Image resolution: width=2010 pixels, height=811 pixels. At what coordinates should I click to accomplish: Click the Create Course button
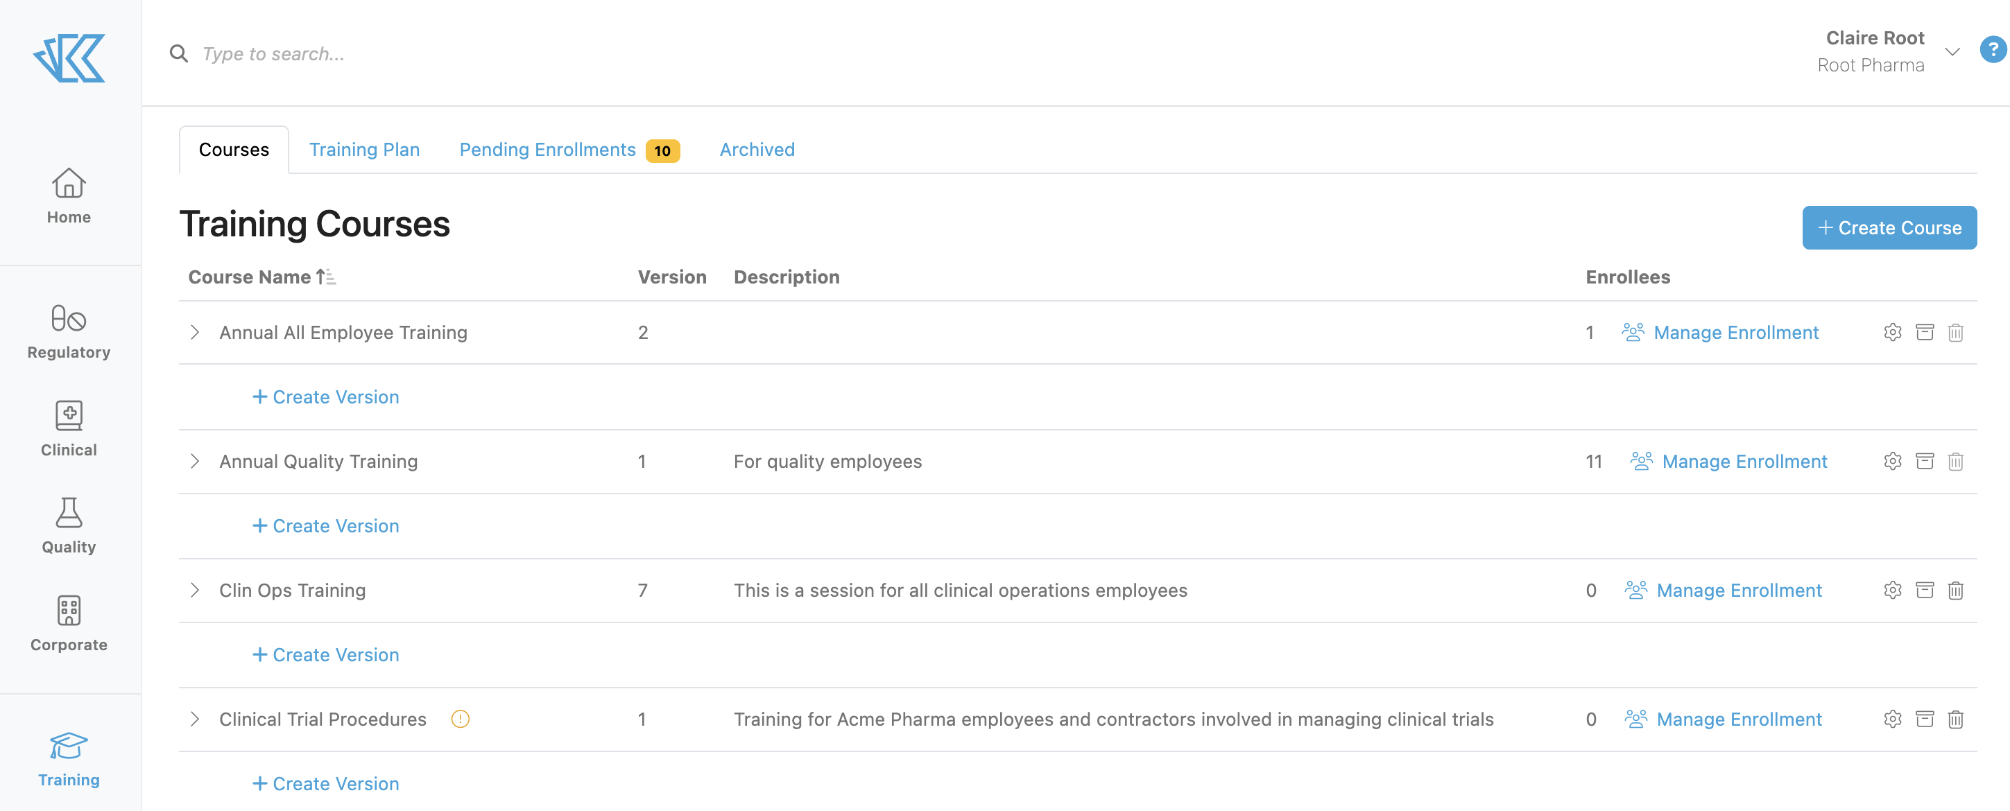click(1889, 227)
